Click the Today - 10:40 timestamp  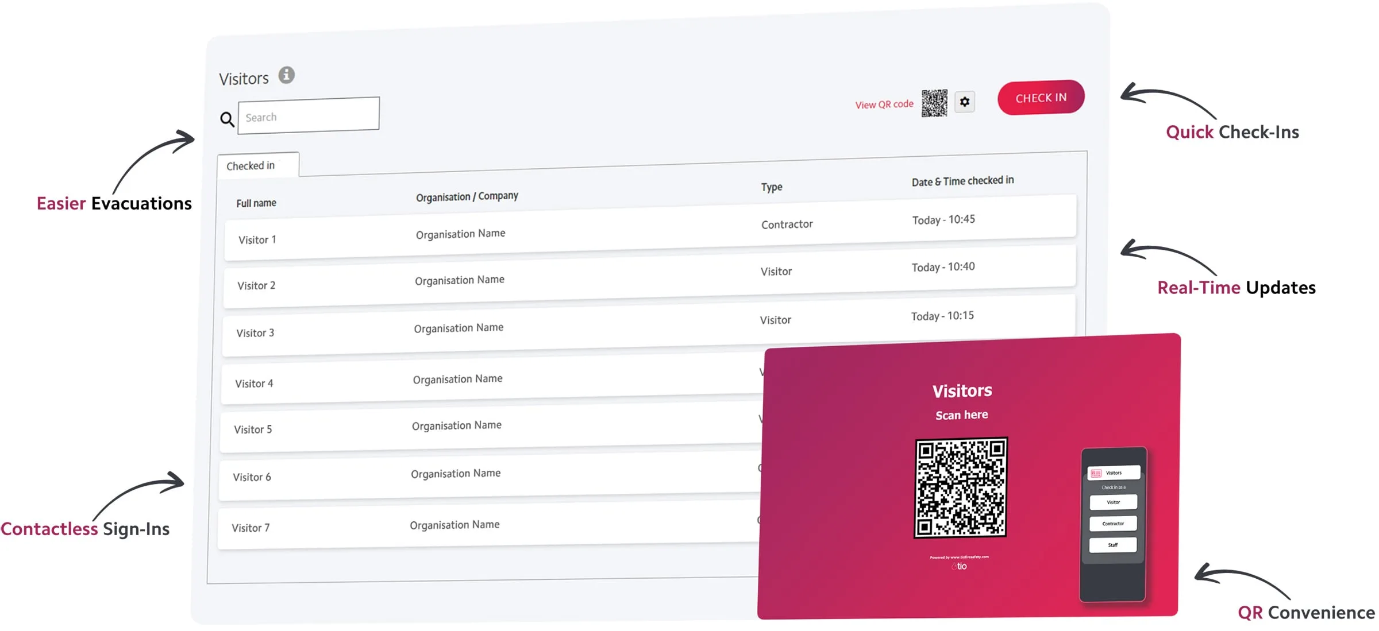point(943,267)
